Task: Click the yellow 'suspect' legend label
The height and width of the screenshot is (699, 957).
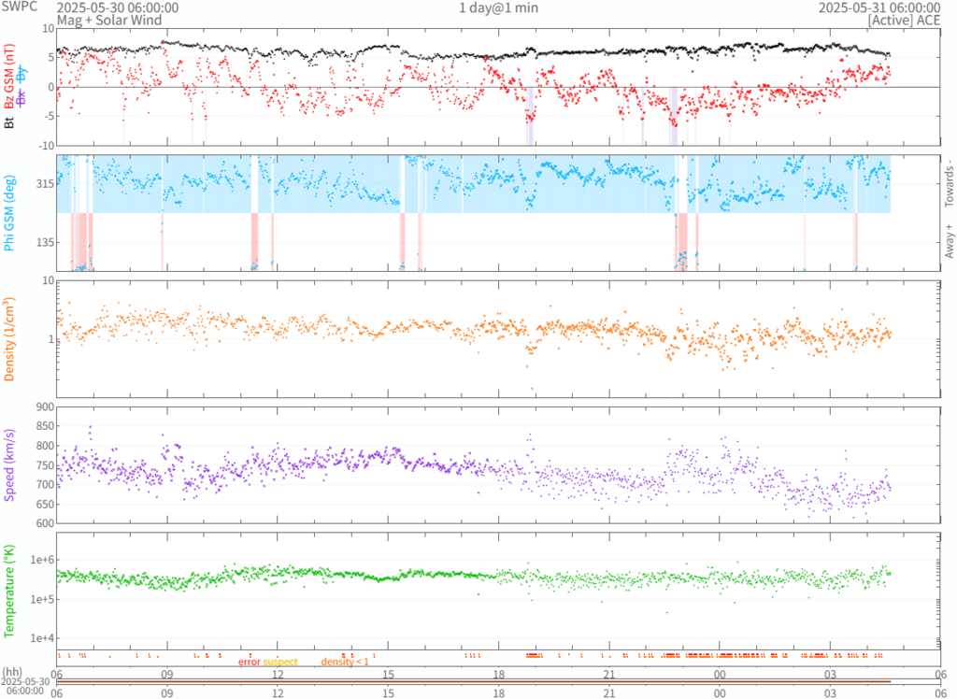Action: pyautogui.click(x=280, y=662)
